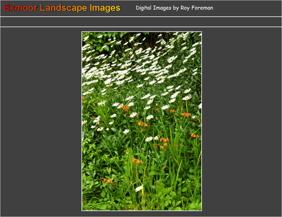Click the Exmoor Landscape Images site title

point(62,8)
